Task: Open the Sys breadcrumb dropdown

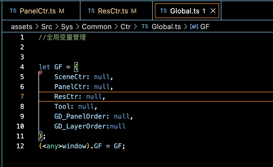Action: pos(67,27)
